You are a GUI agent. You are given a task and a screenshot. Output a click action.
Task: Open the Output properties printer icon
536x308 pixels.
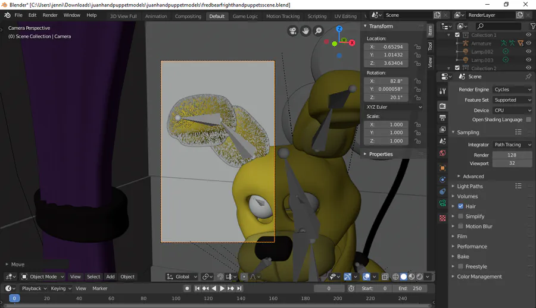coord(442,118)
